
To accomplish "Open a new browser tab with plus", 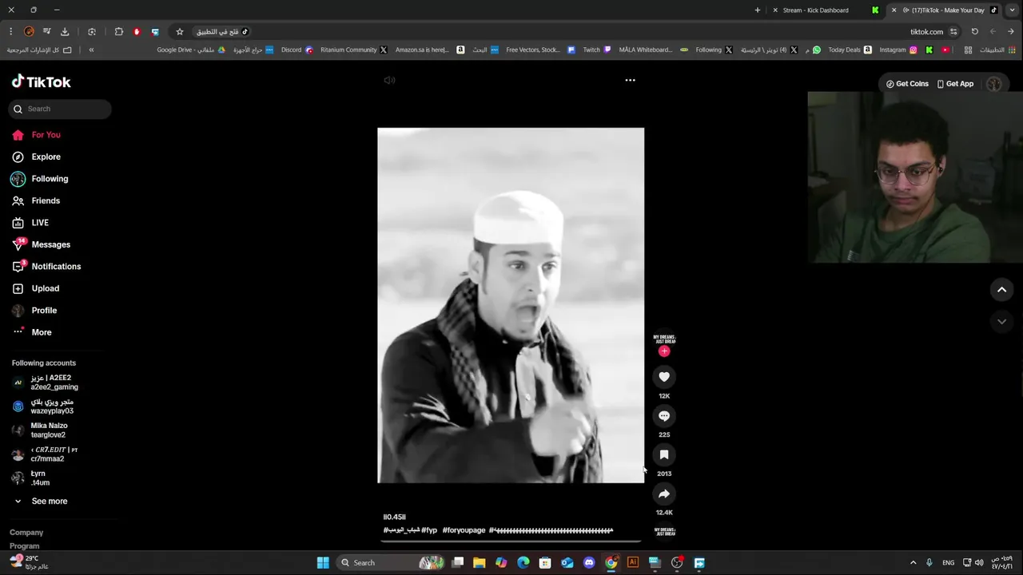I will click(x=758, y=10).
